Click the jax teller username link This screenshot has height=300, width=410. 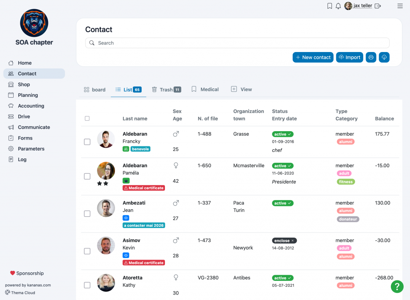(363, 6)
